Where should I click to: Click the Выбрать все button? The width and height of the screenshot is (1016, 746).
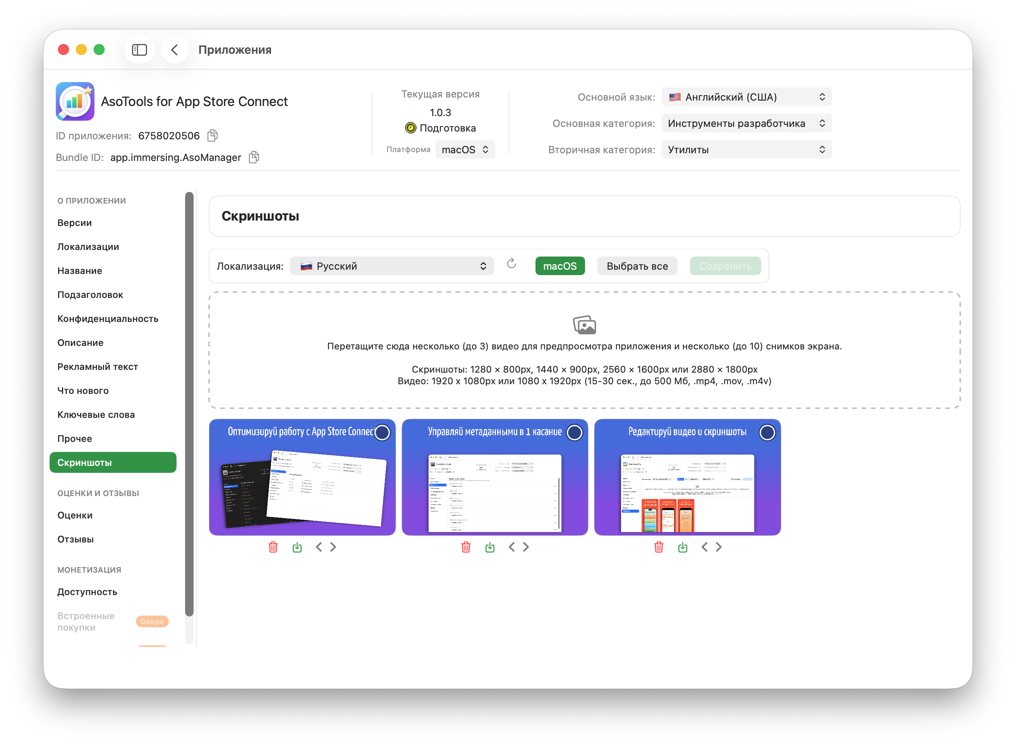[x=637, y=266]
